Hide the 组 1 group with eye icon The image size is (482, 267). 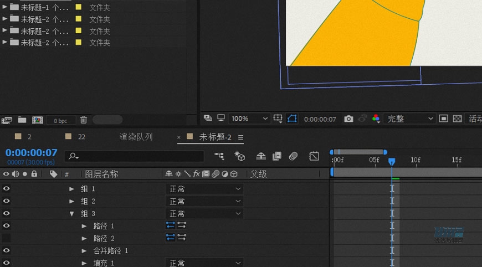pyautogui.click(x=7, y=189)
